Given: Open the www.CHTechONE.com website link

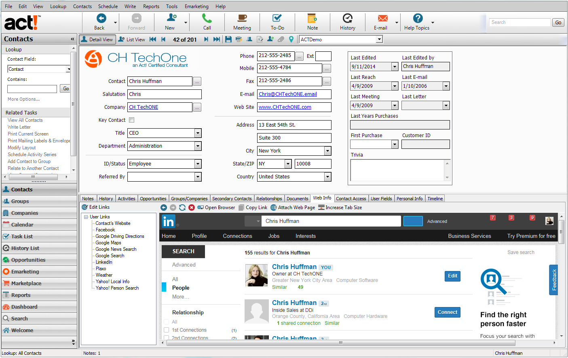Looking at the screenshot, I should [x=285, y=107].
